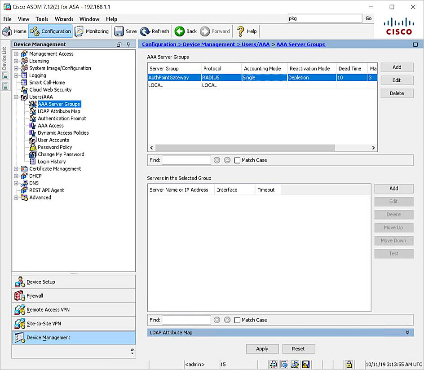Switch to Monitoring mode

[x=92, y=31]
